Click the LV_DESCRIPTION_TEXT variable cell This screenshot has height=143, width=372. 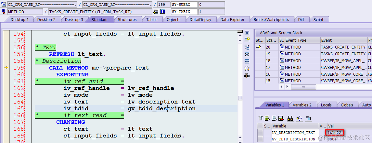(295, 133)
